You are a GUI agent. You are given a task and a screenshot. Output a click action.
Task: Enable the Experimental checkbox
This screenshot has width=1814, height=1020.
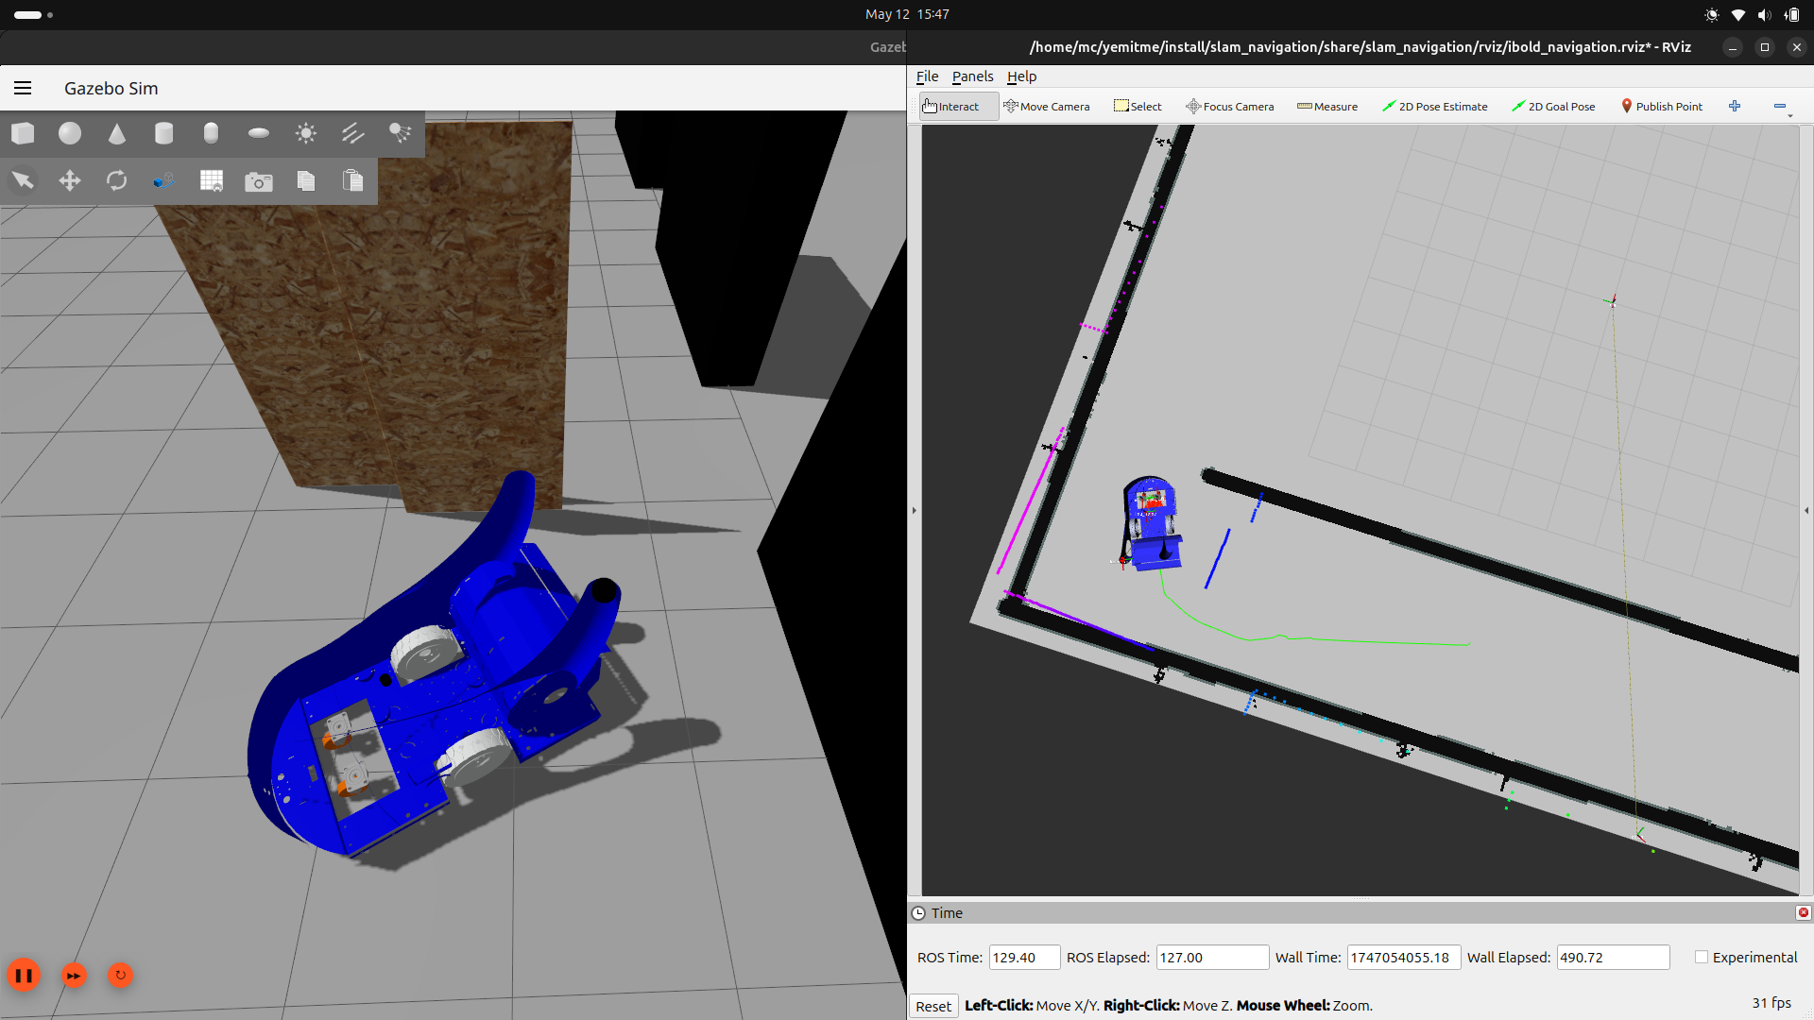point(1702,957)
